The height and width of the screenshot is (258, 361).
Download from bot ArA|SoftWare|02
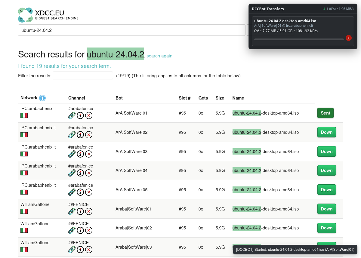coord(327,132)
